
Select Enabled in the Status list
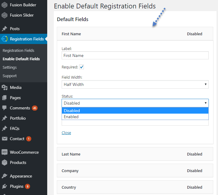point(135,117)
